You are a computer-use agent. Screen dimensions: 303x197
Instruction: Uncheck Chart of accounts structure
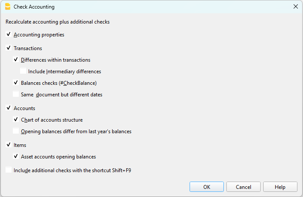tap(16, 120)
